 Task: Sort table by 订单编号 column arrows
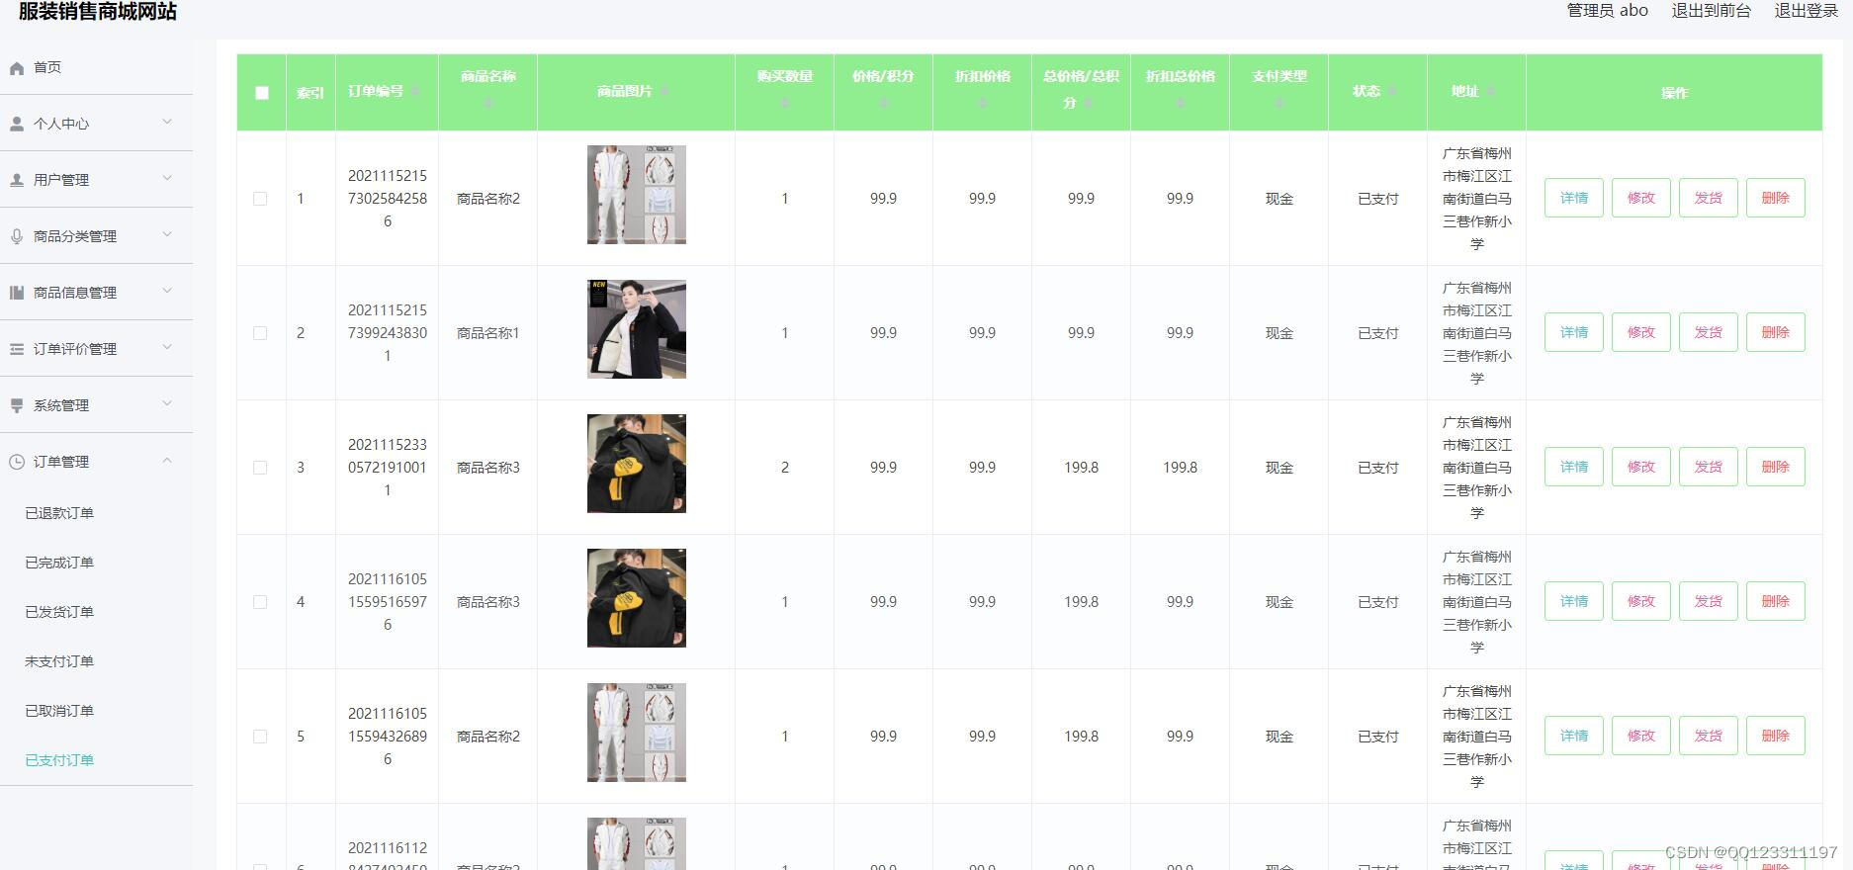pos(415,91)
